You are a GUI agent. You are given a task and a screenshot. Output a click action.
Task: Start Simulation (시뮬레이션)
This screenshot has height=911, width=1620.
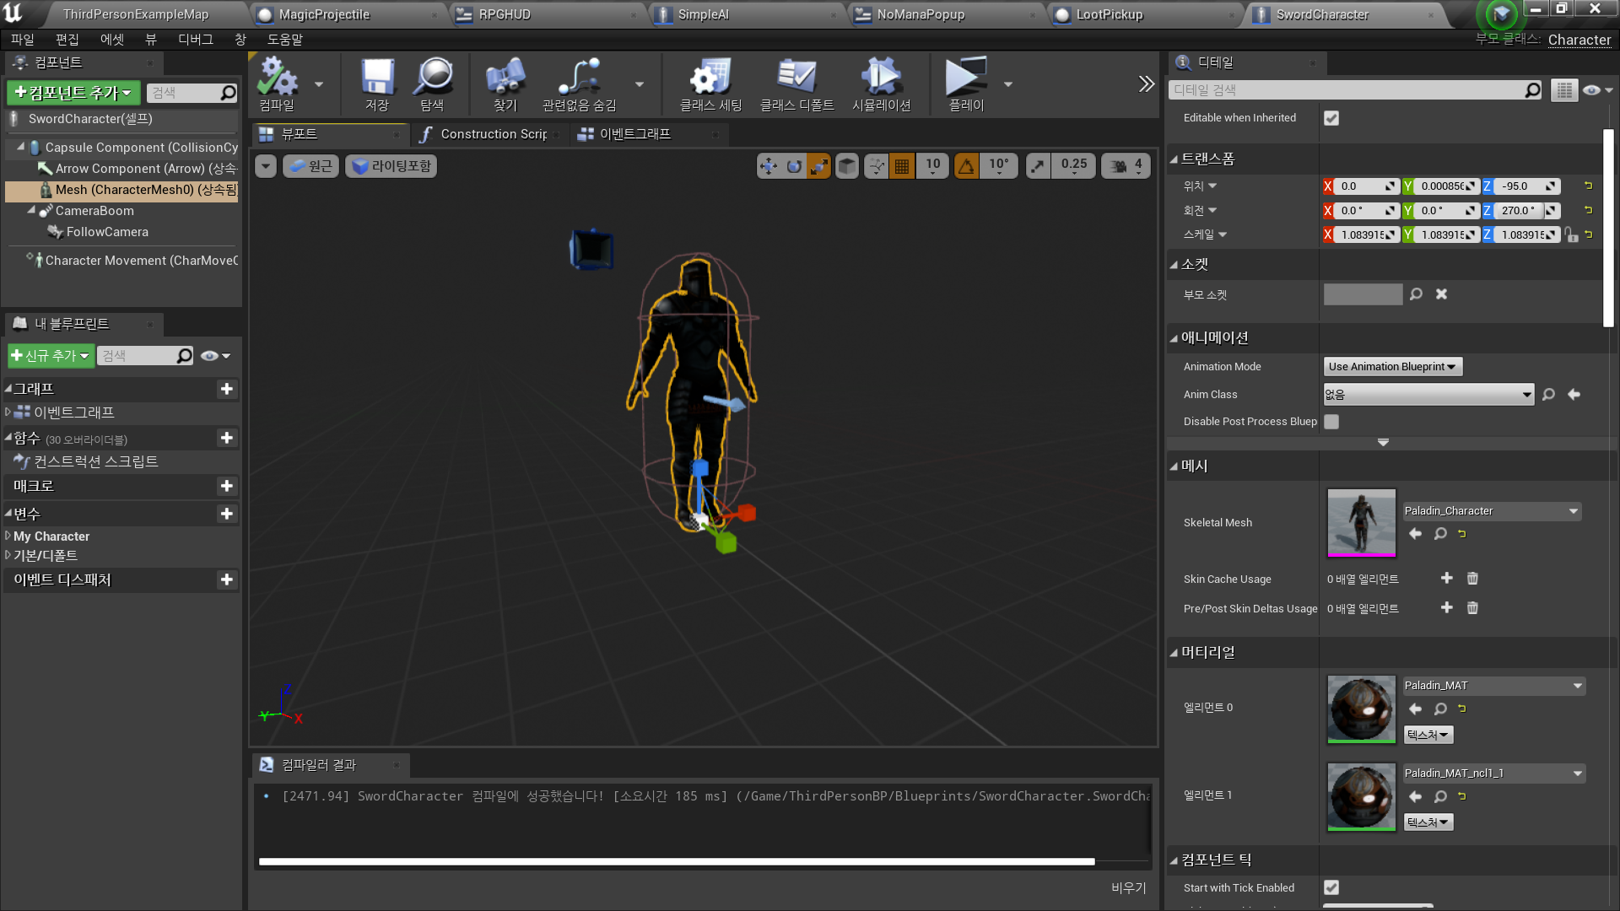point(881,84)
